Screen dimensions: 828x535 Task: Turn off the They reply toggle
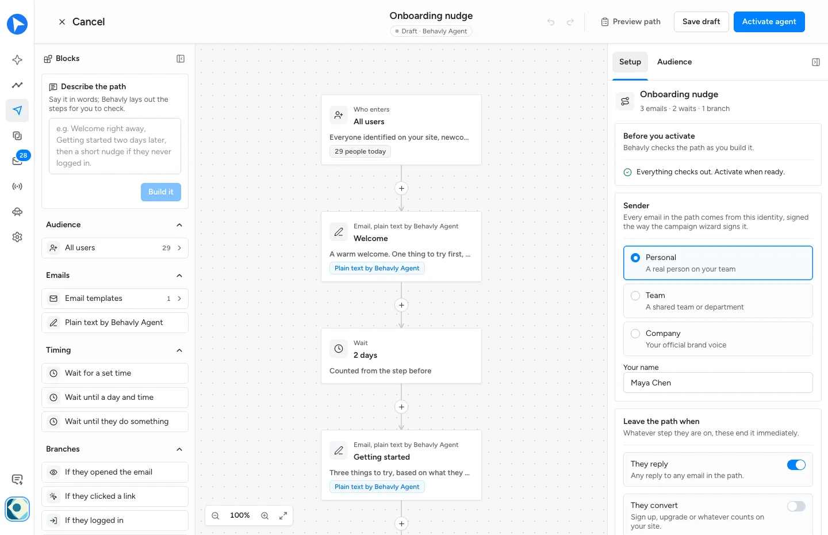[796, 465]
